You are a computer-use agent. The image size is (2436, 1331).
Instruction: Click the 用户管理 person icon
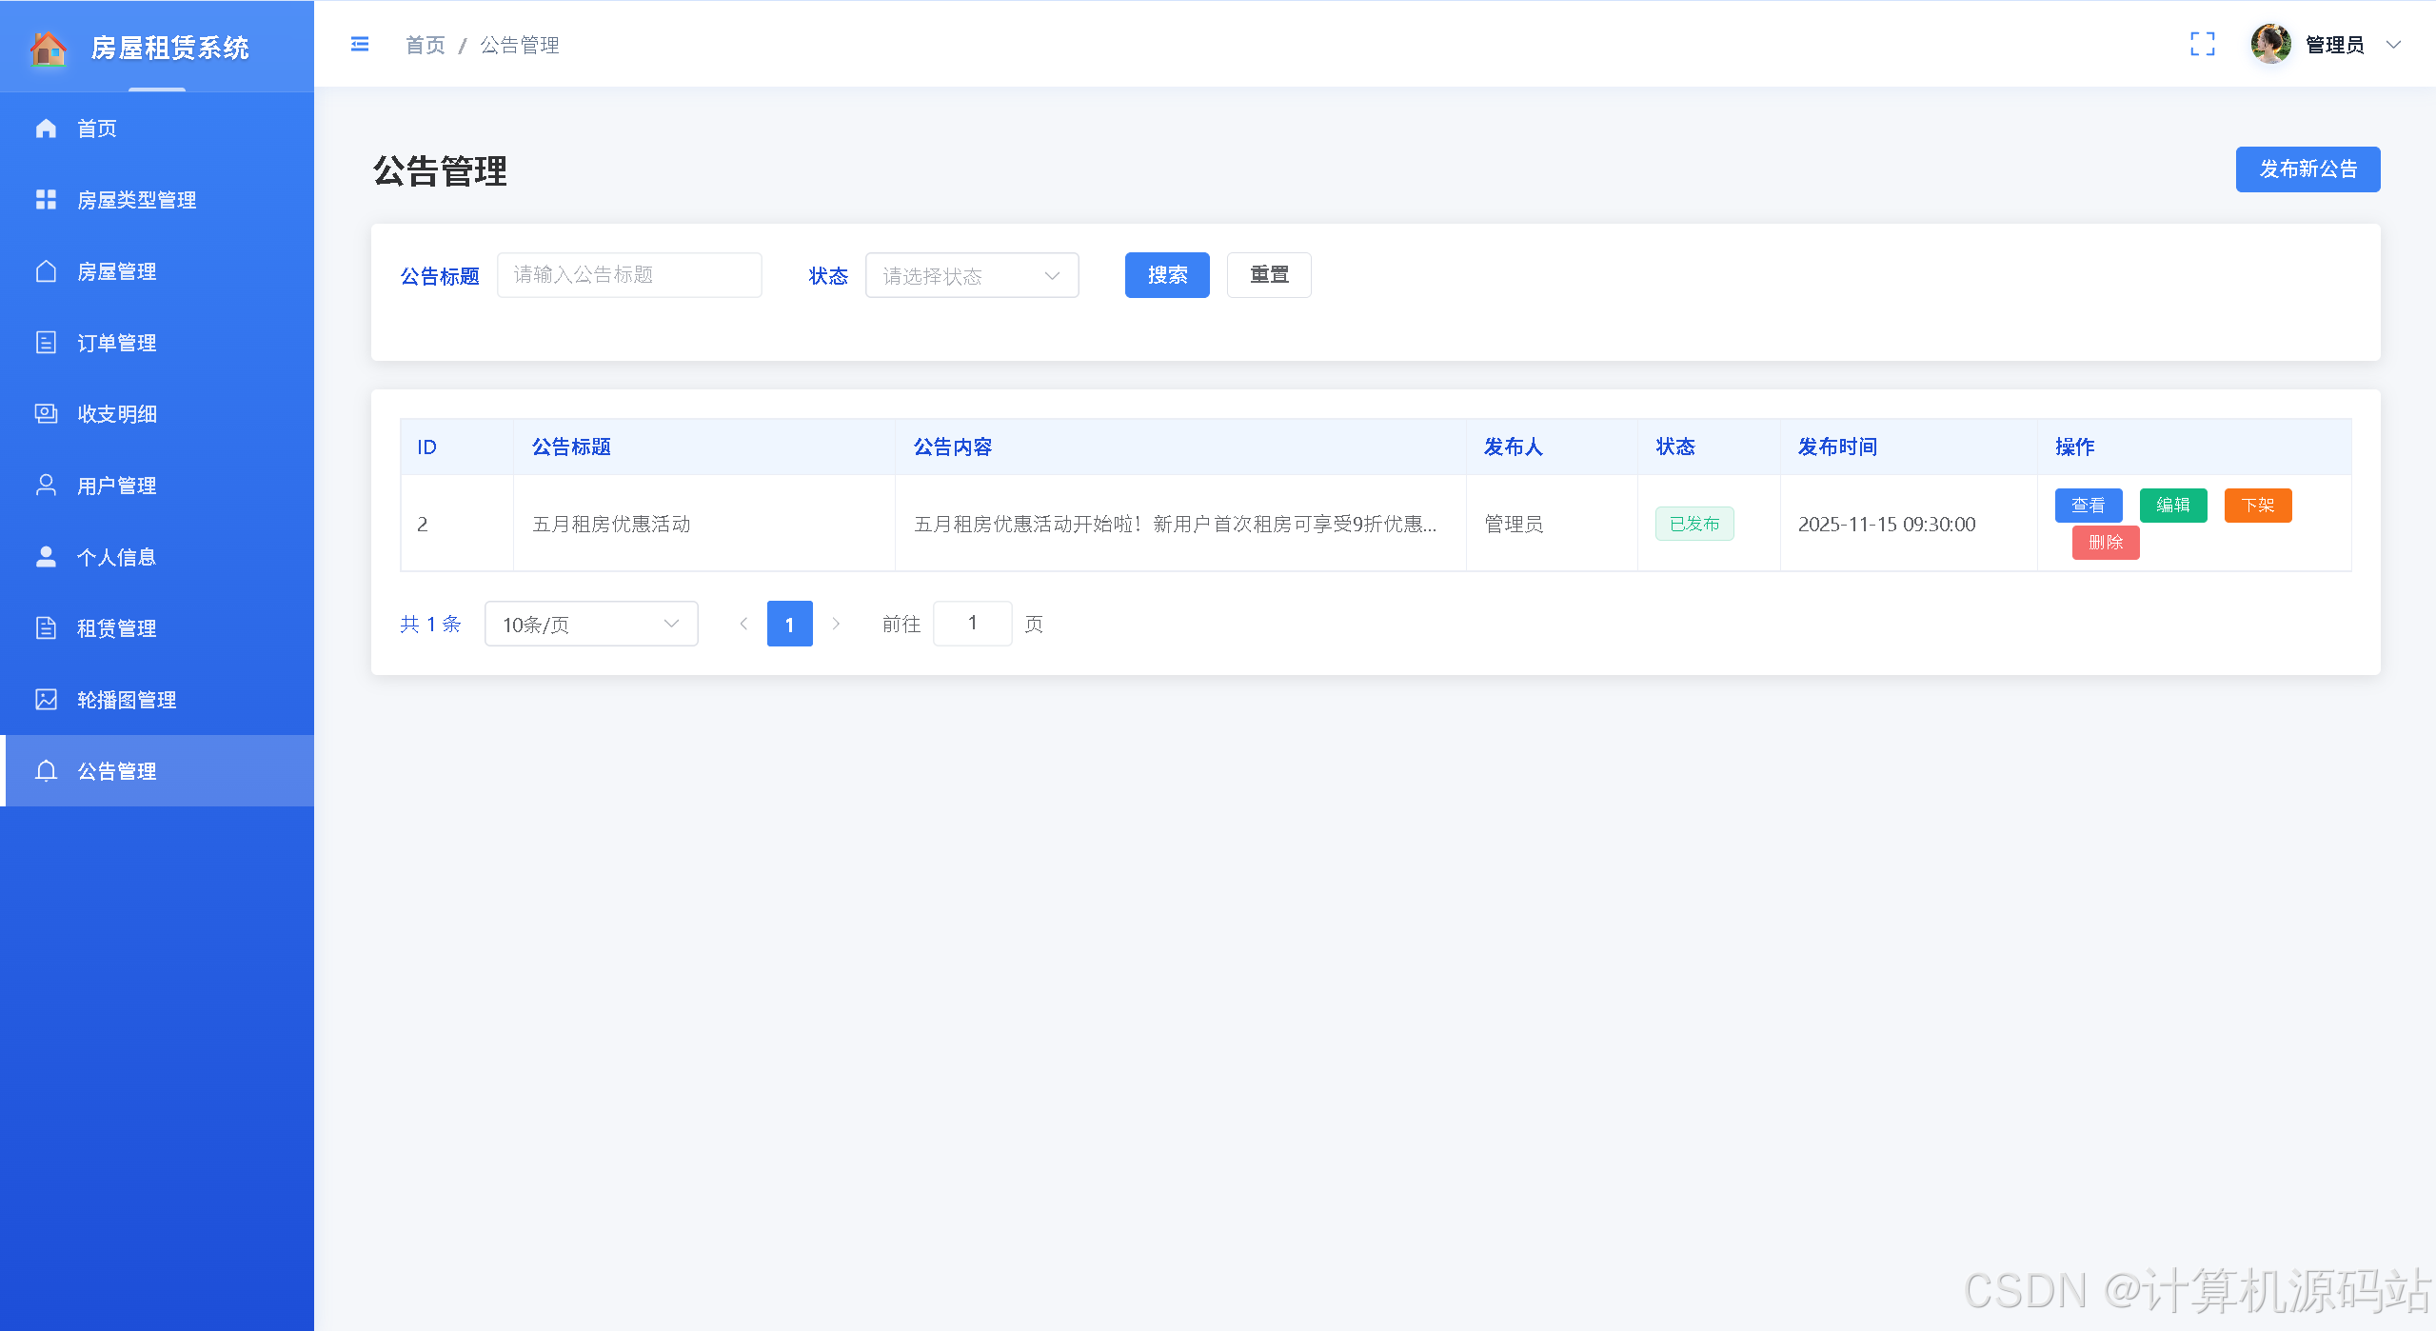46,485
